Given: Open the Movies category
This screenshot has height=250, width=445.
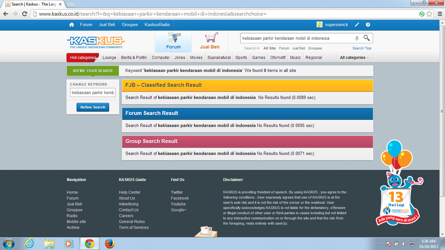Looking at the screenshot, I should (x=196, y=58).
